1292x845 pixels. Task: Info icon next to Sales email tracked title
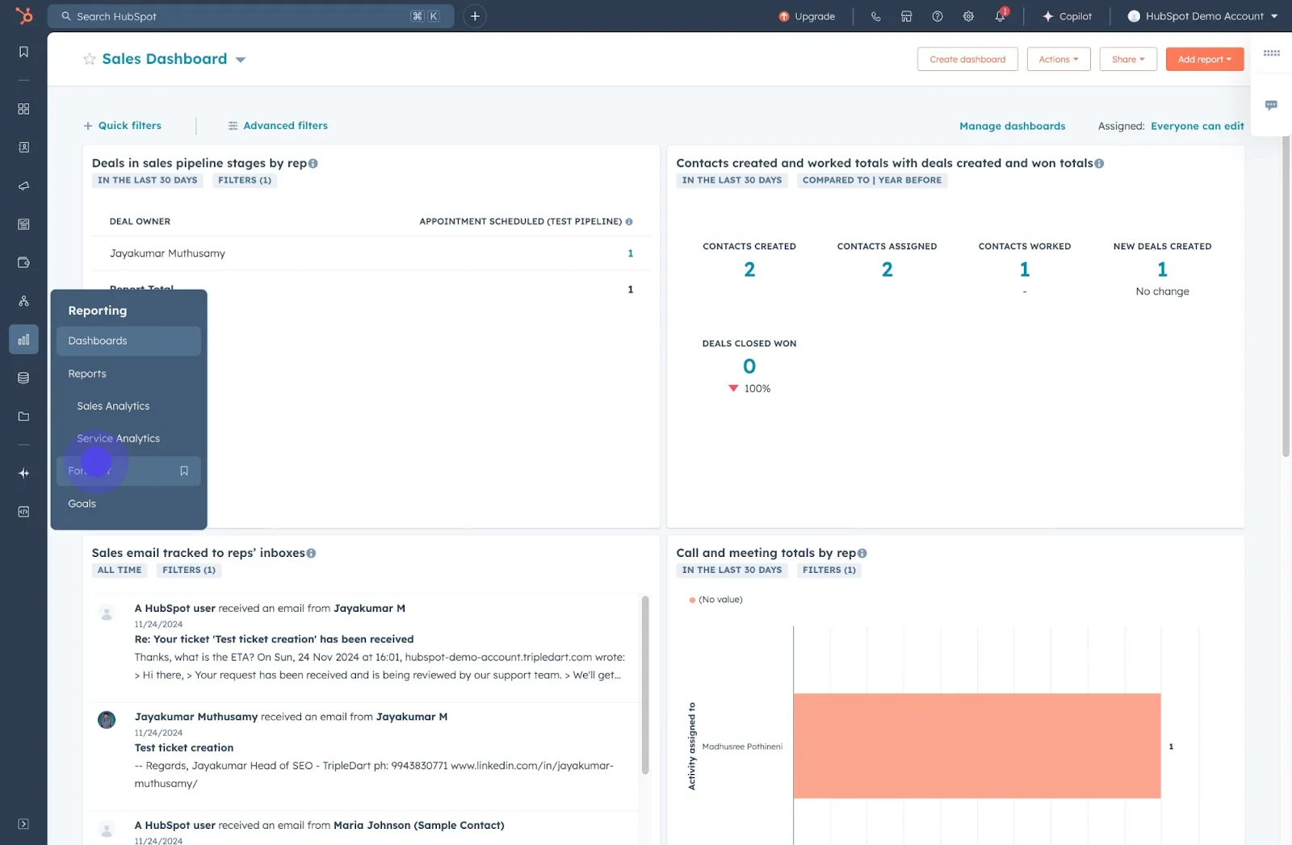point(311,554)
